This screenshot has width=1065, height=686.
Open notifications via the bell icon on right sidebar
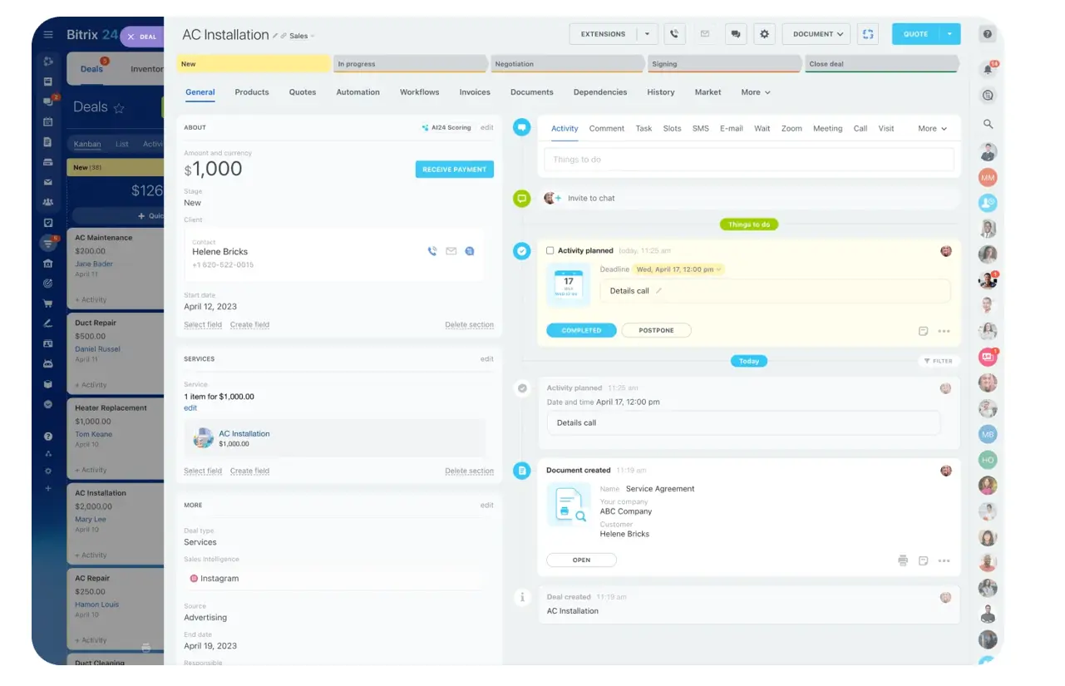tap(988, 68)
